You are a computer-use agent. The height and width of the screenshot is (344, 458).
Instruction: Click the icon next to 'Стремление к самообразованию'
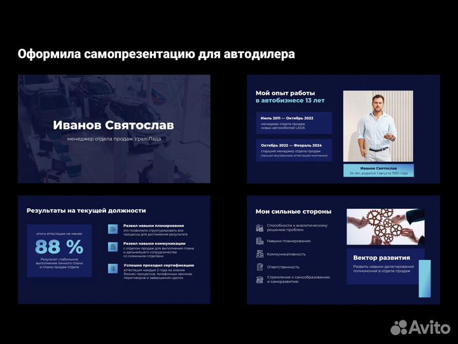pos(260,280)
